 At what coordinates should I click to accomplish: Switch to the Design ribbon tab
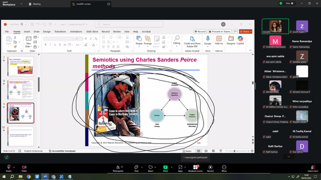point(47,31)
